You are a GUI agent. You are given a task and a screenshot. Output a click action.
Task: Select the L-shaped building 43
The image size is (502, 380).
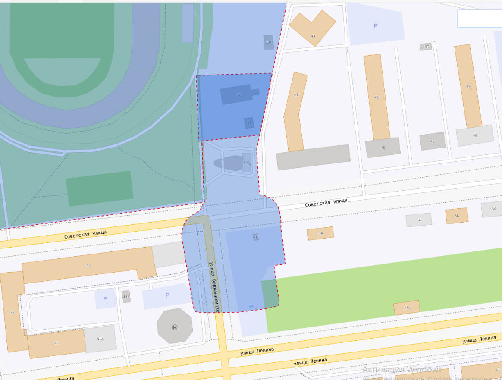pyautogui.click(x=313, y=28)
